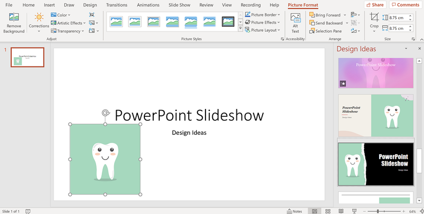424x214 pixels.
Task: Apply the first picture style thumbnail
Action: [x=116, y=22]
